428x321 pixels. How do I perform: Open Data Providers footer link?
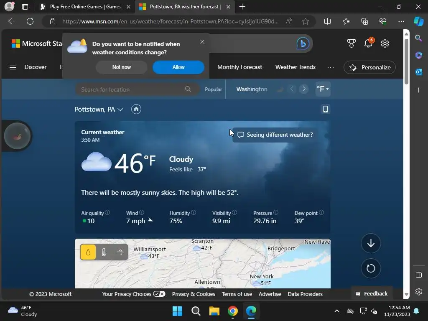point(305,294)
